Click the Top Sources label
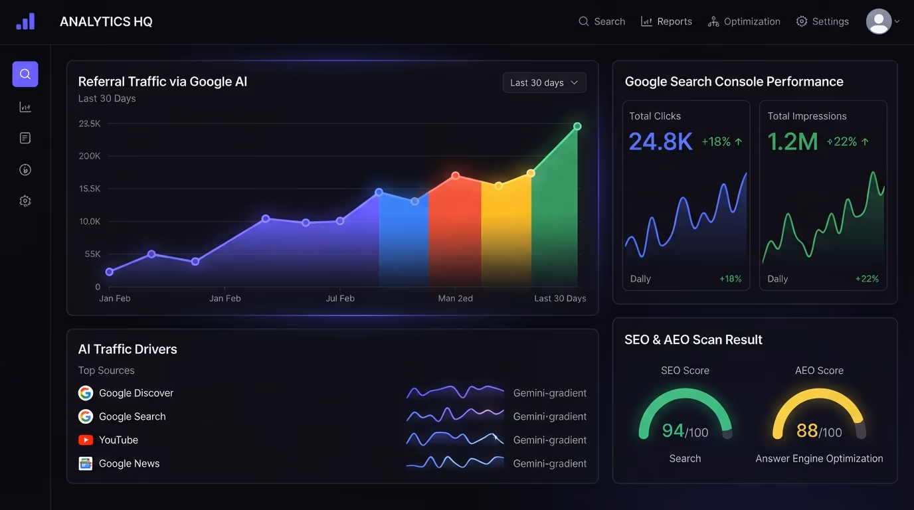Screen dimensions: 914x510 click(x=106, y=371)
